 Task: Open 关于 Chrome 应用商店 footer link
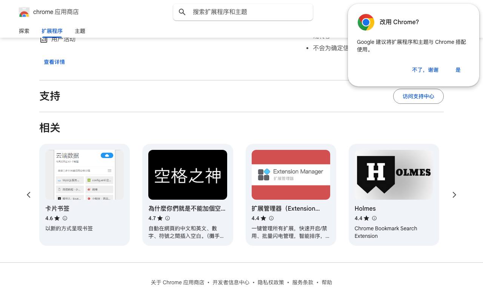click(177, 282)
